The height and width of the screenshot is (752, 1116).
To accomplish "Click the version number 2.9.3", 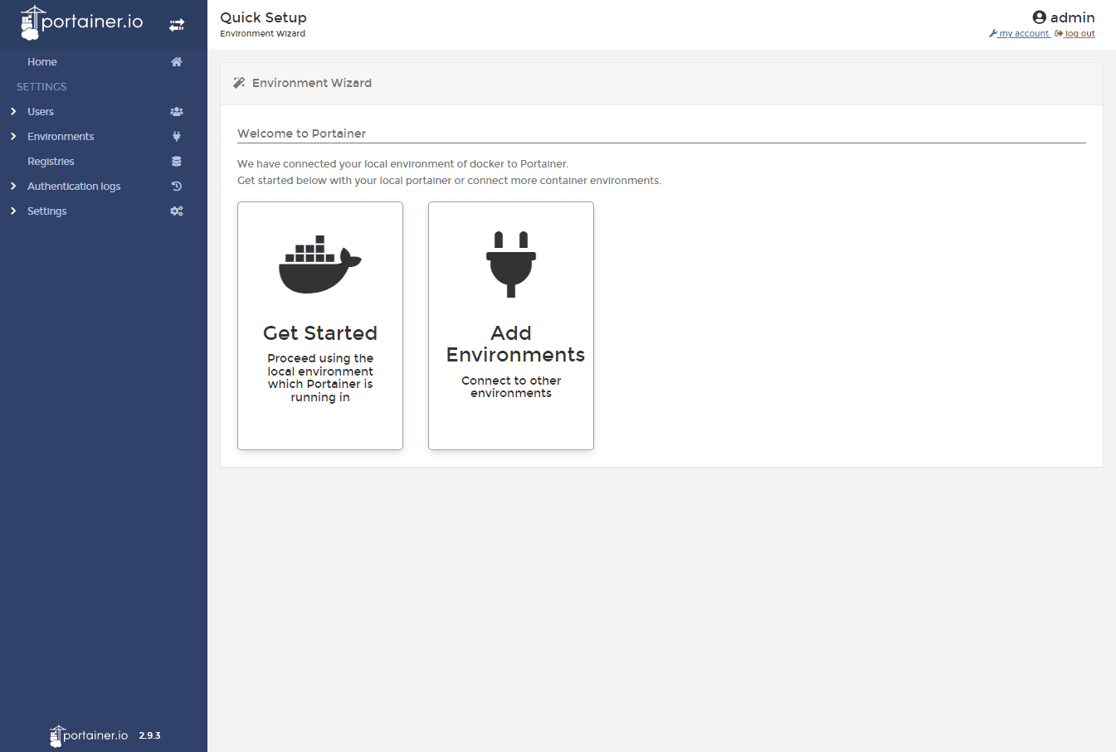I will (149, 735).
